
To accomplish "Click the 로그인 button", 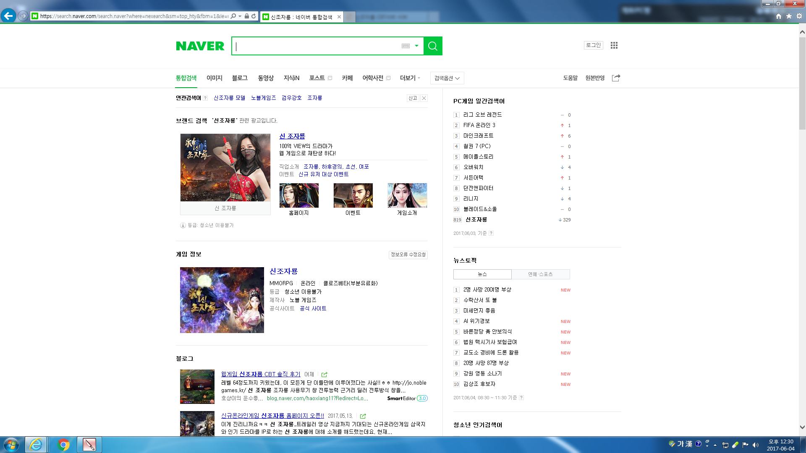I will click(593, 45).
